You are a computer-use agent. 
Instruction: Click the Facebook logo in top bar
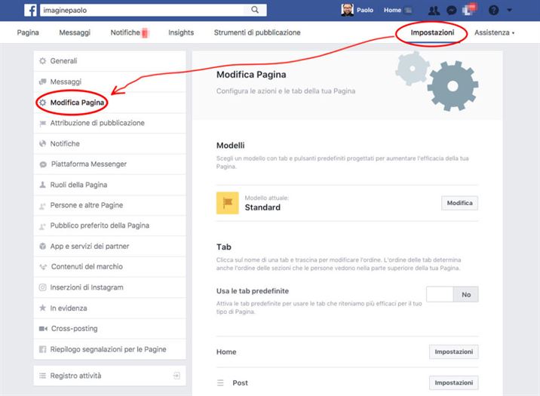31,10
